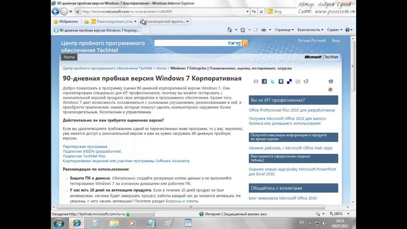This screenshot has height=229, width=407.
Task: Open the Help question mark menu
Action: (x=349, y=30)
